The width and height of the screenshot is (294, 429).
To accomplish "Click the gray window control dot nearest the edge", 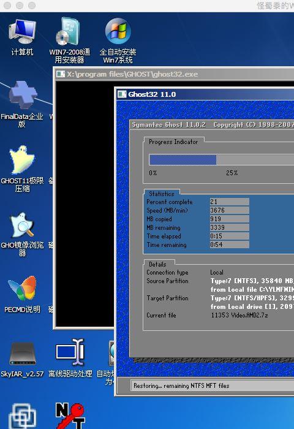I will coord(7,6).
